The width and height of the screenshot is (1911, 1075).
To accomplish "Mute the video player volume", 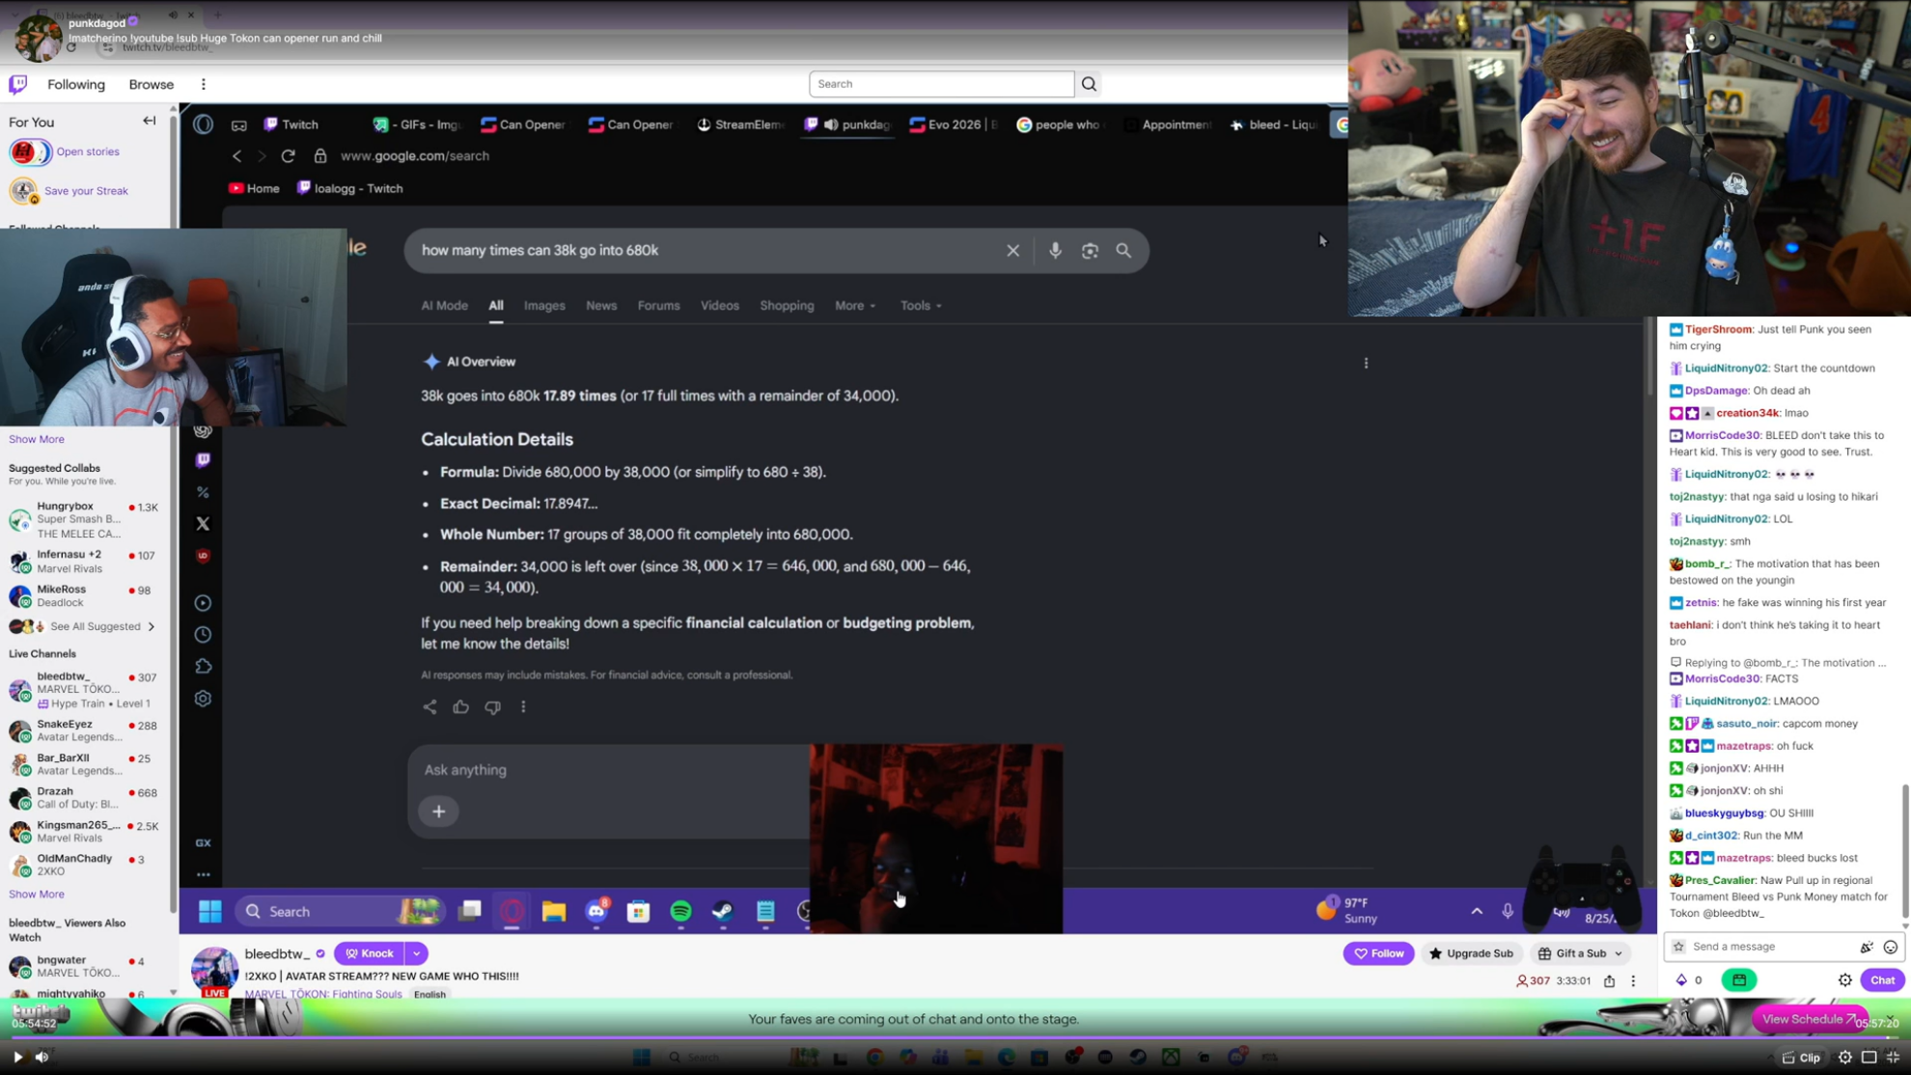I will [x=42, y=1058].
